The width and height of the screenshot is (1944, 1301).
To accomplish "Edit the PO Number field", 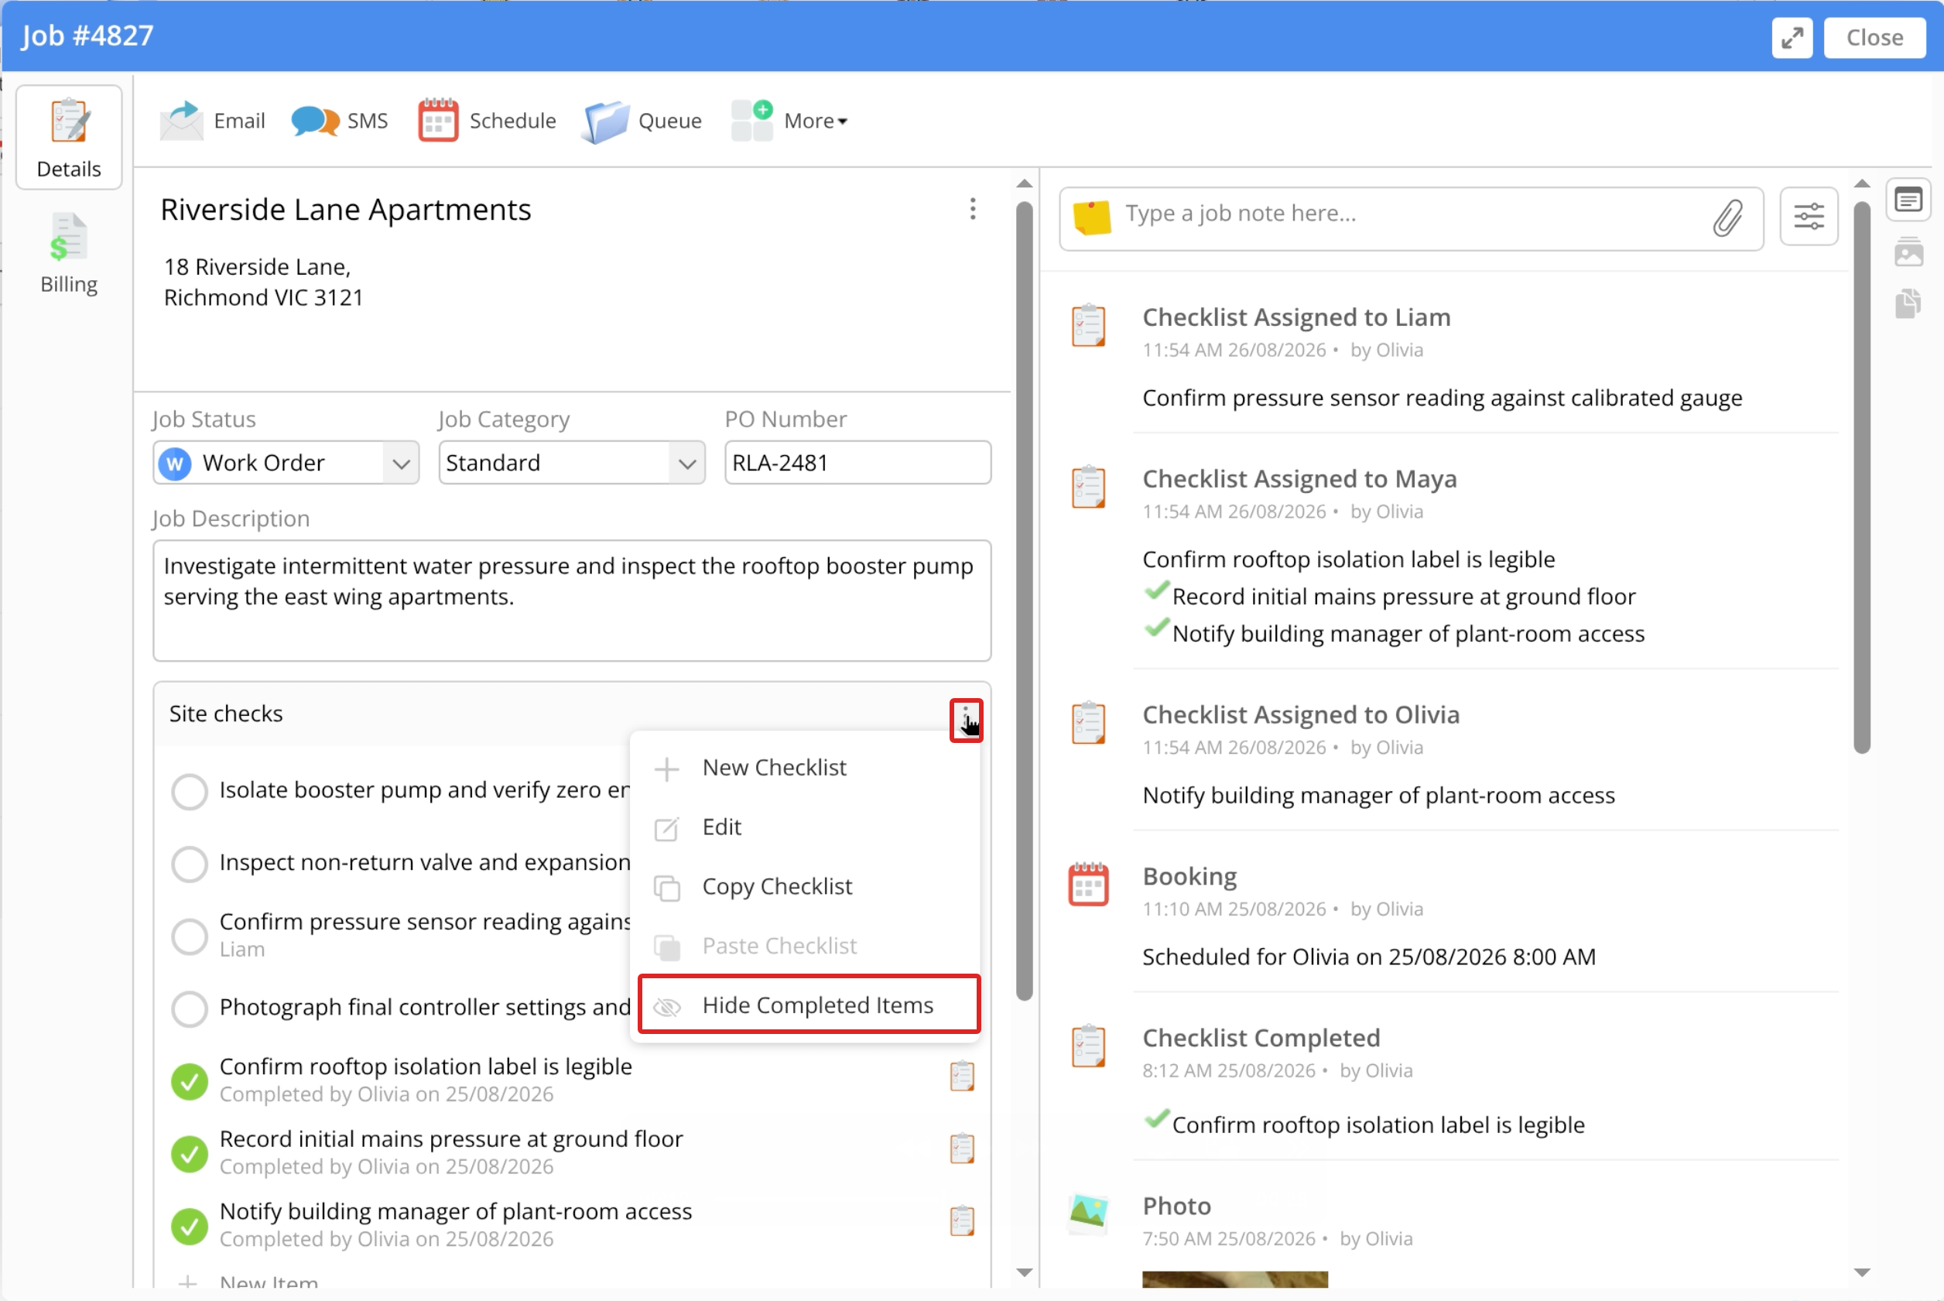I will 858,462.
